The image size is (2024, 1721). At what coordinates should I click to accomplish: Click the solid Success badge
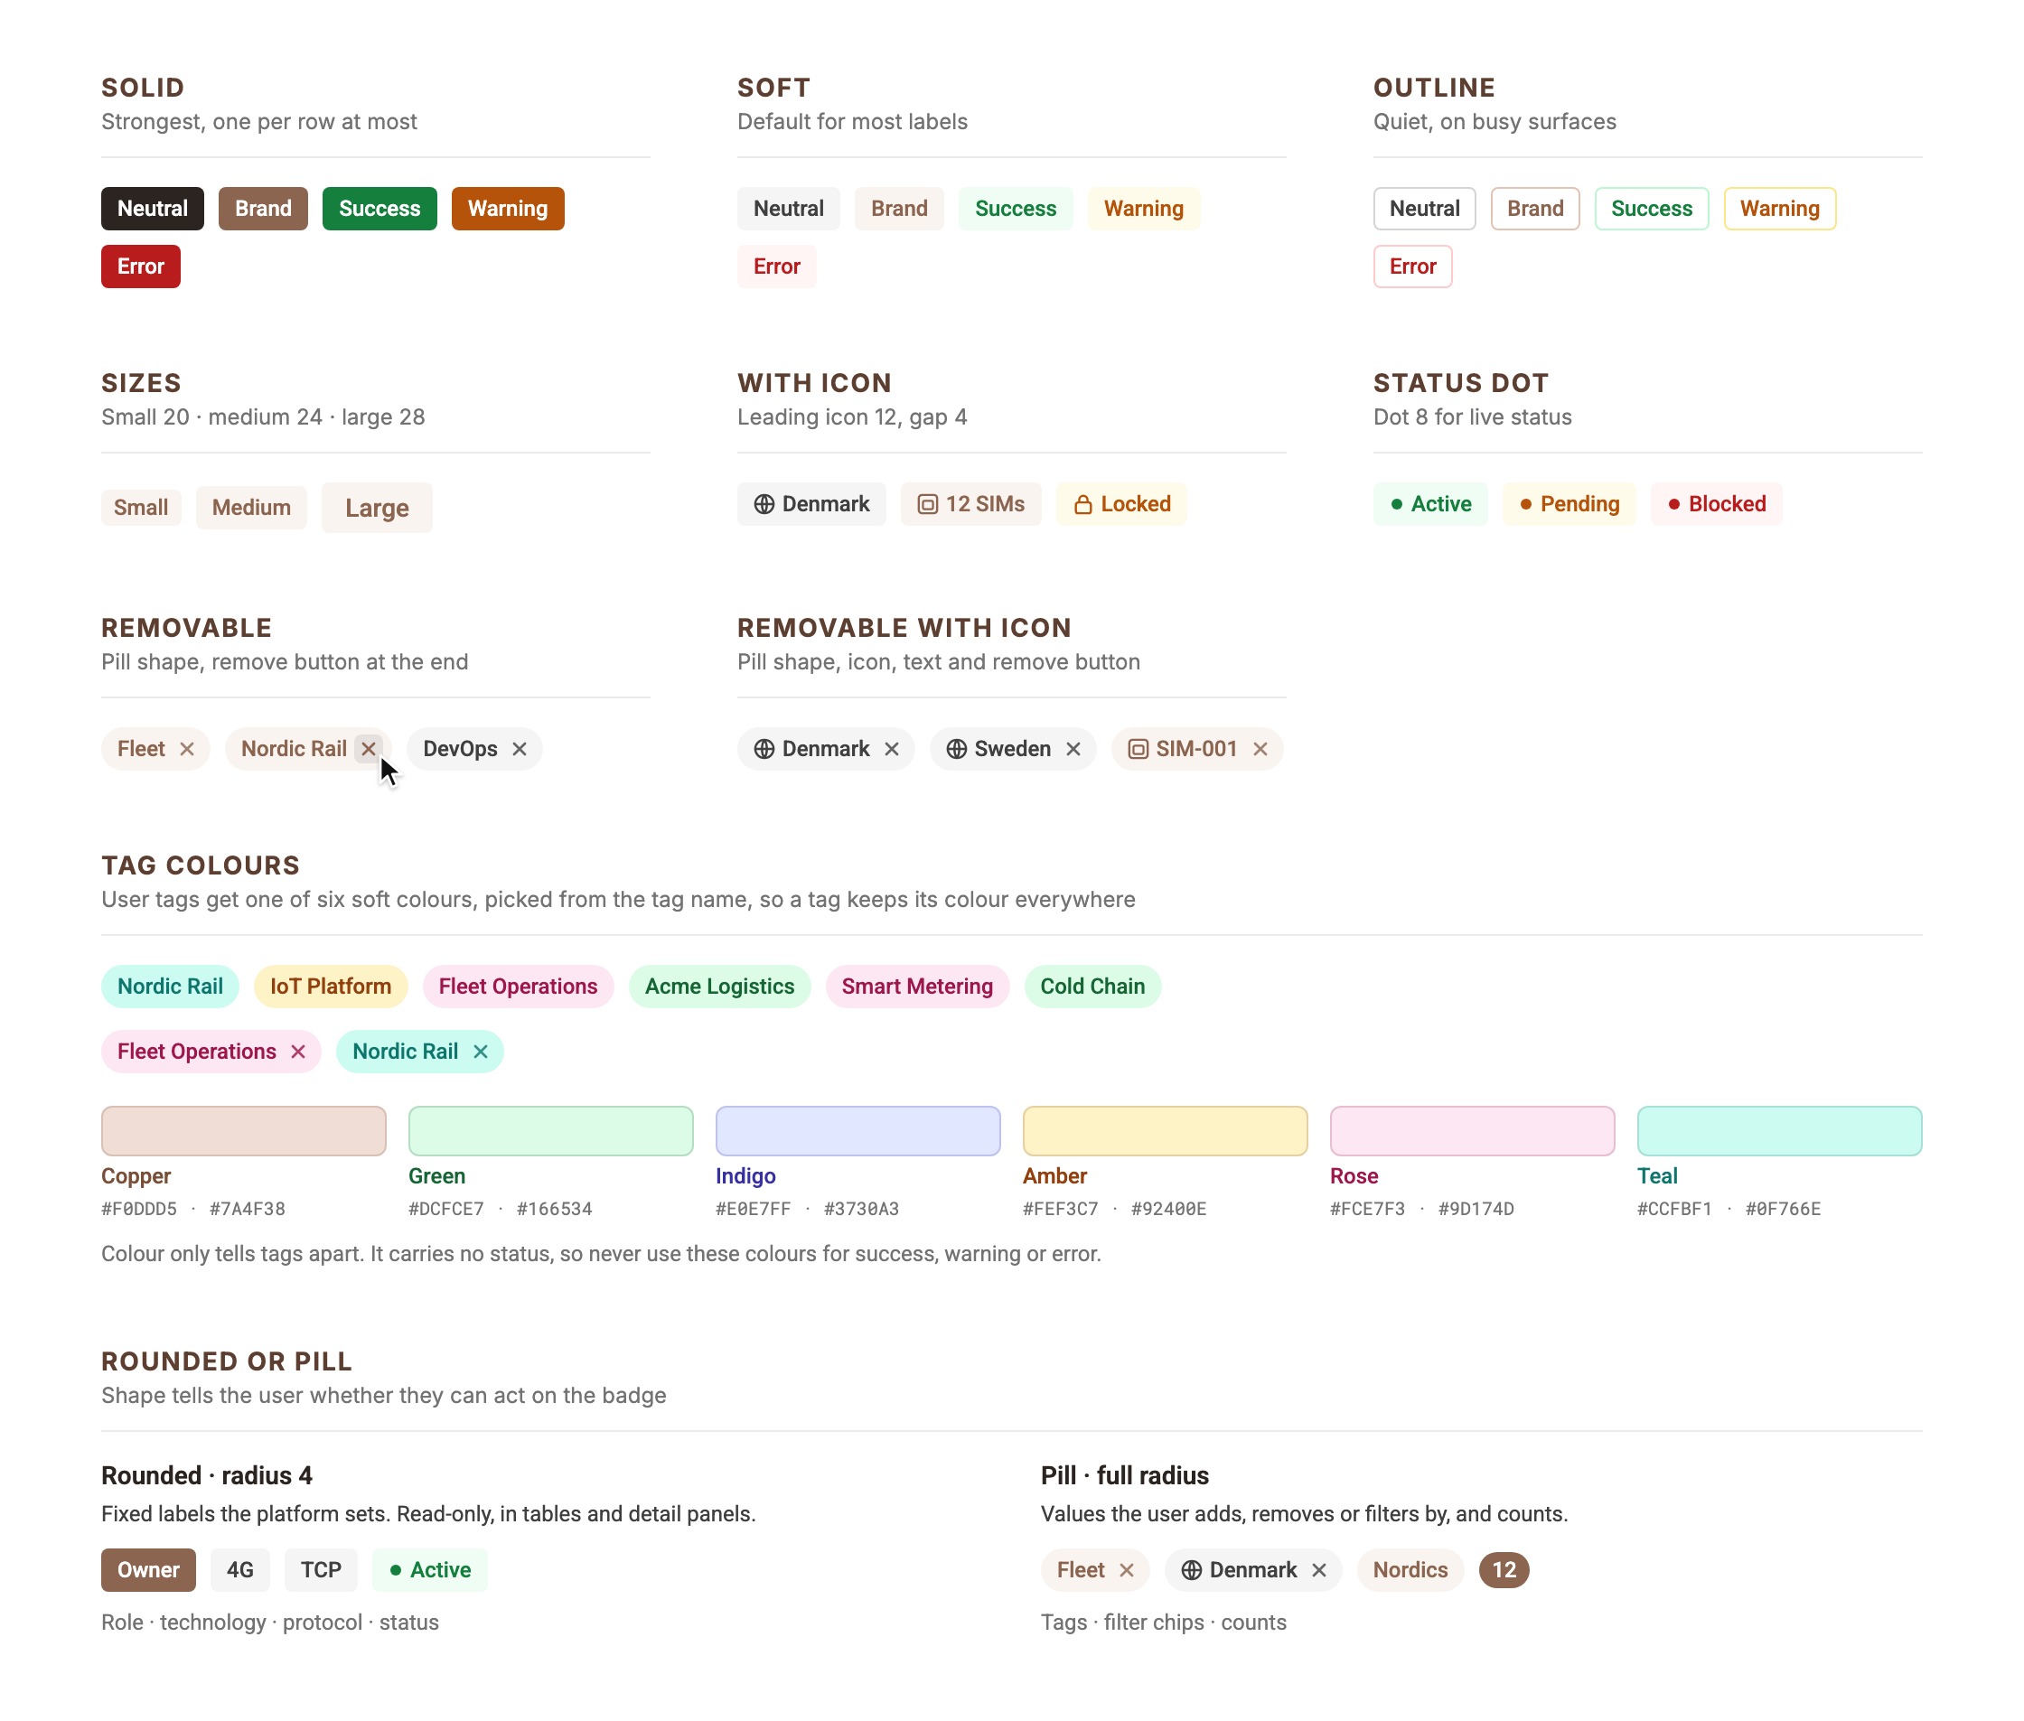(379, 208)
